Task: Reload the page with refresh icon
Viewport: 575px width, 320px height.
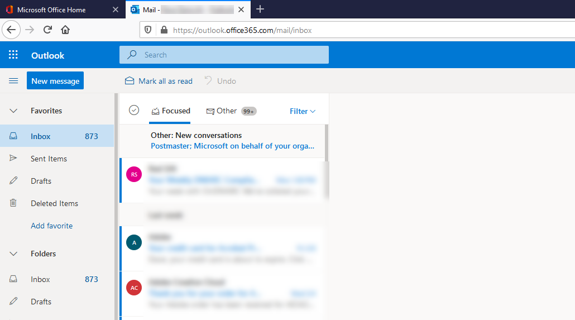Action: tap(47, 30)
